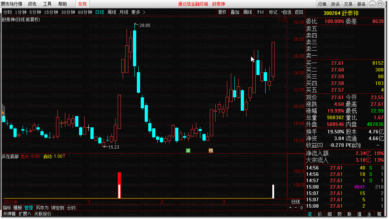Click the last white indicator bar in subchart
Viewport: 389px width, 219px height.
[273, 191]
